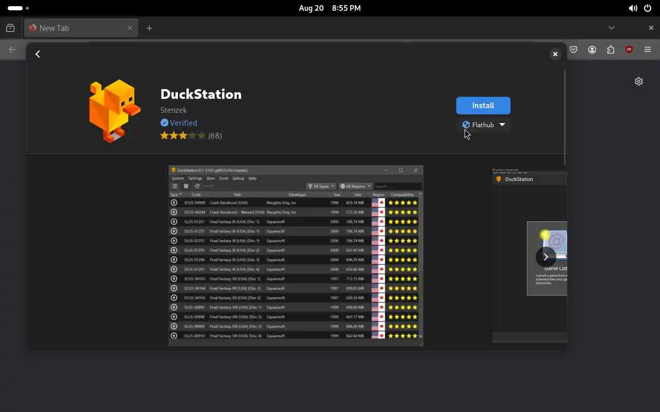This screenshot has width=660, height=412.
Task: Open the Extensions puzzle icon
Action: click(610, 49)
